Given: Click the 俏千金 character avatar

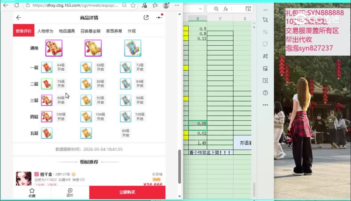Looking at the screenshot, I should click(x=24, y=178).
